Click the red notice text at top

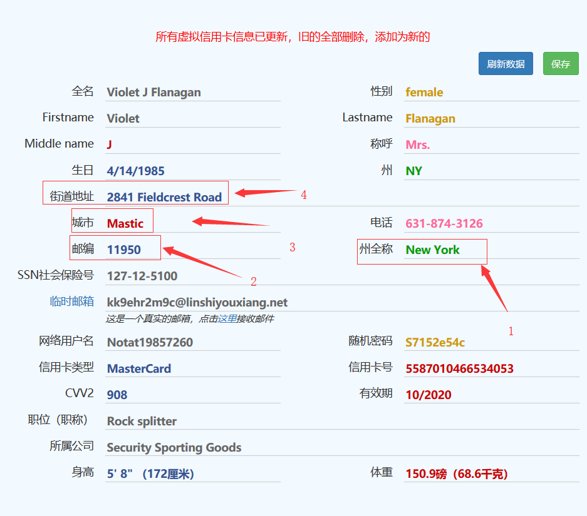pos(293,37)
